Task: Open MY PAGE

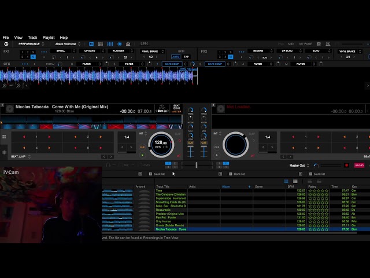Action: pos(306,44)
